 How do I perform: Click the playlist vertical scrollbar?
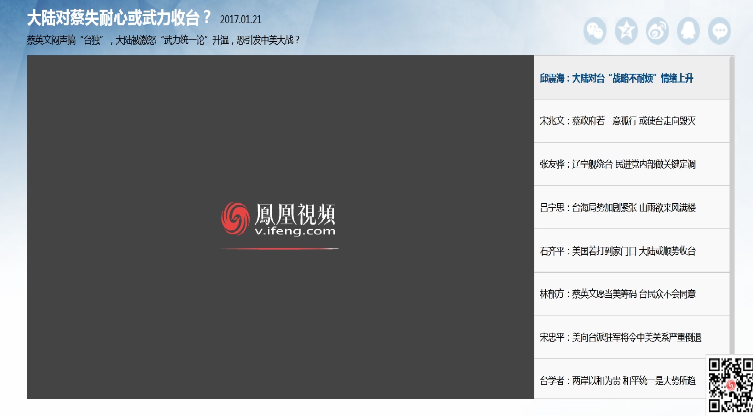(x=732, y=205)
